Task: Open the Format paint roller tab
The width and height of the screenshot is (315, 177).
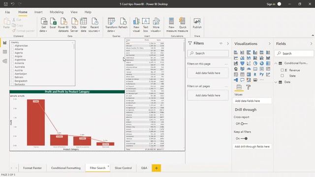Action: point(248,87)
